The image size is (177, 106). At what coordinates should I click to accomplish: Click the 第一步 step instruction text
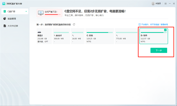54,24
